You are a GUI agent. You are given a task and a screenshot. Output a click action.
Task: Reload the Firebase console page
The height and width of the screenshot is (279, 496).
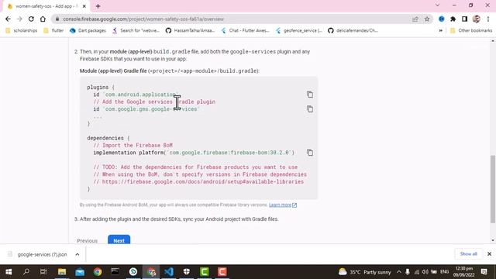31,19
